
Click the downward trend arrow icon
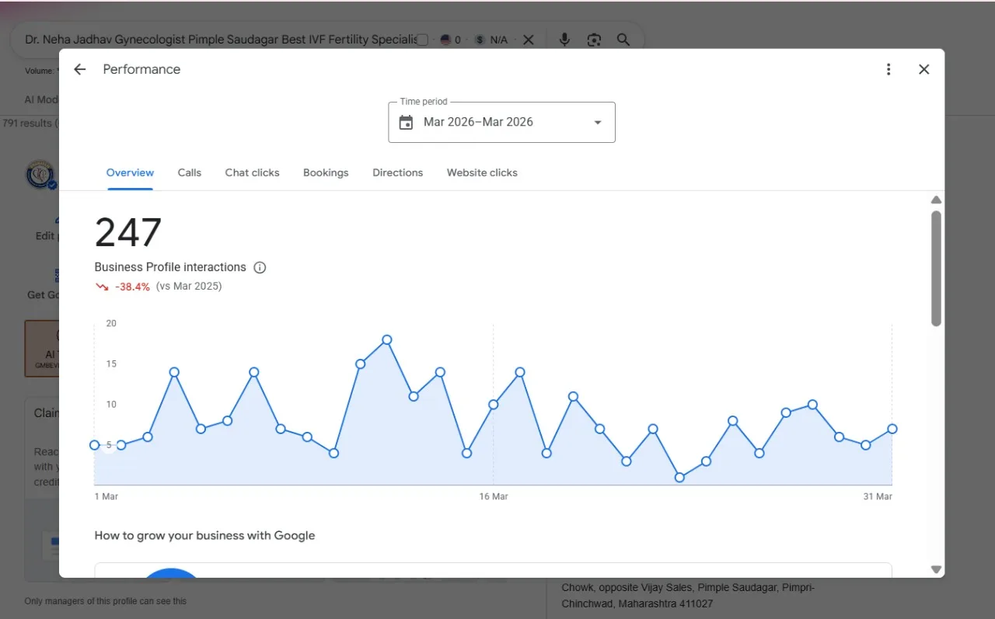coord(102,287)
